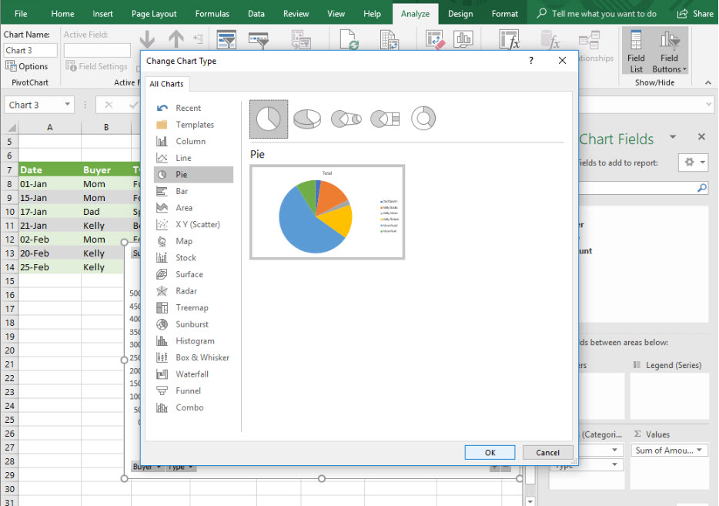Image resolution: width=719 pixels, height=506 pixels.
Task: Select Waterfall from the chart type list
Action: (x=192, y=374)
